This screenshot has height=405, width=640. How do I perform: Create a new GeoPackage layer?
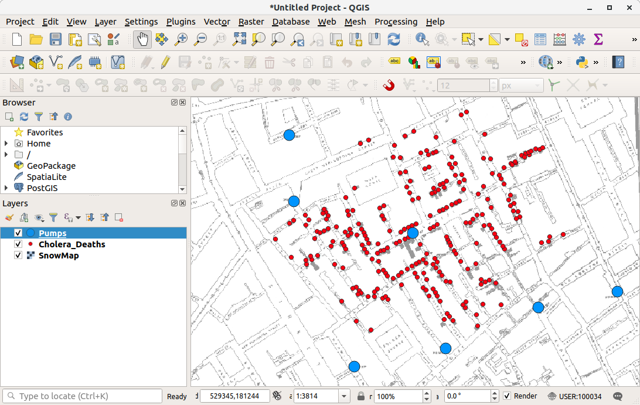pyautogui.click(x=36, y=63)
